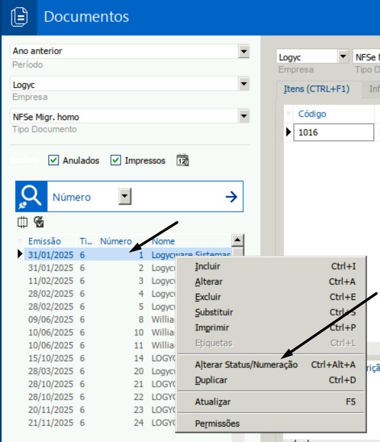Click the Código cell containing 1016
The image size is (380, 442).
[334, 132]
